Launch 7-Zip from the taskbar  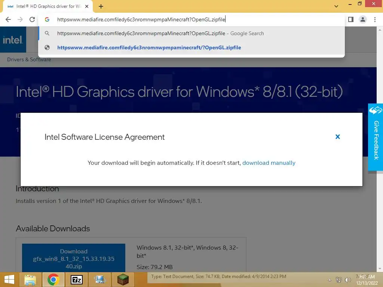[x=76, y=280]
